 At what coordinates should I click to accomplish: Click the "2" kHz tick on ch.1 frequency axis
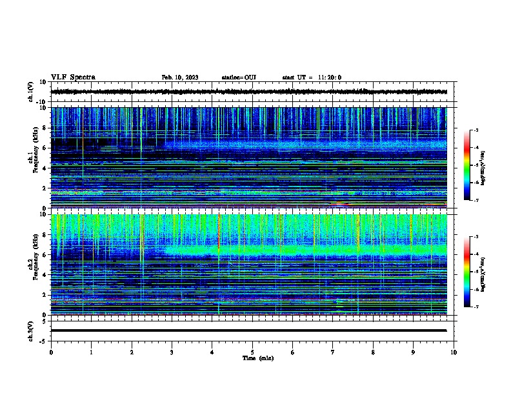tap(45, 188)
